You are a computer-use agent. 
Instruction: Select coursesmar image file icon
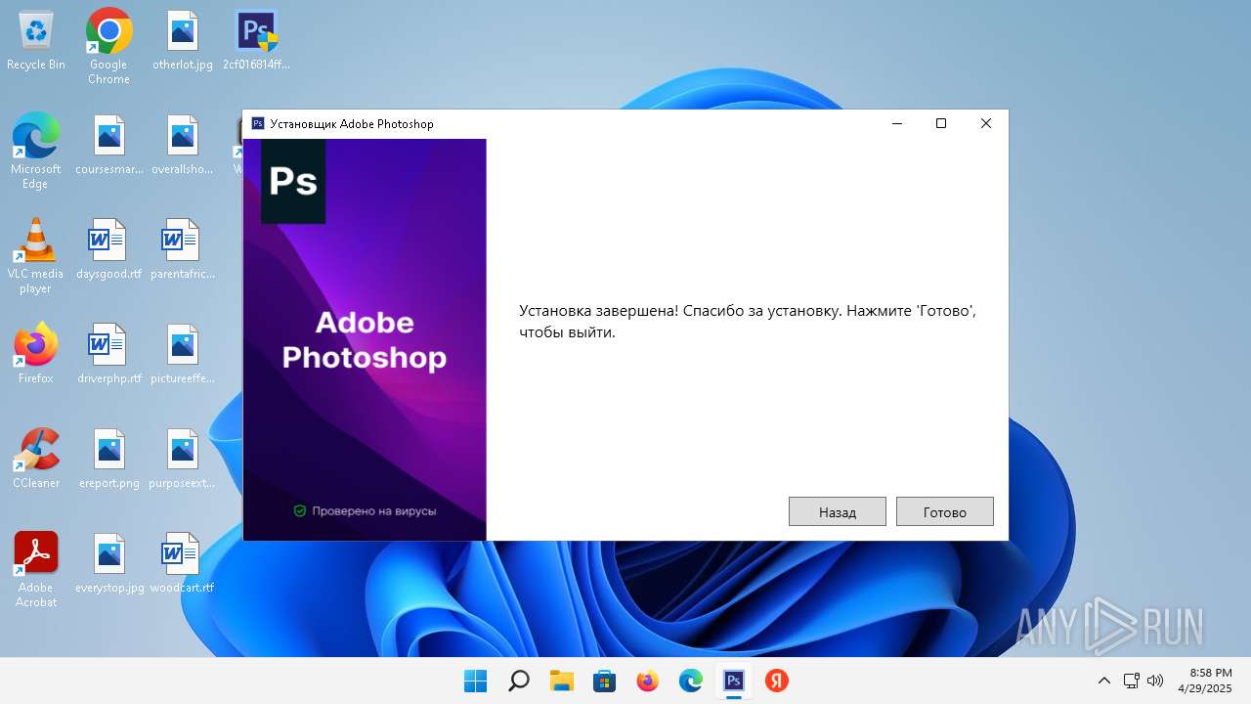pyautogui.click(x=108, y=146)
